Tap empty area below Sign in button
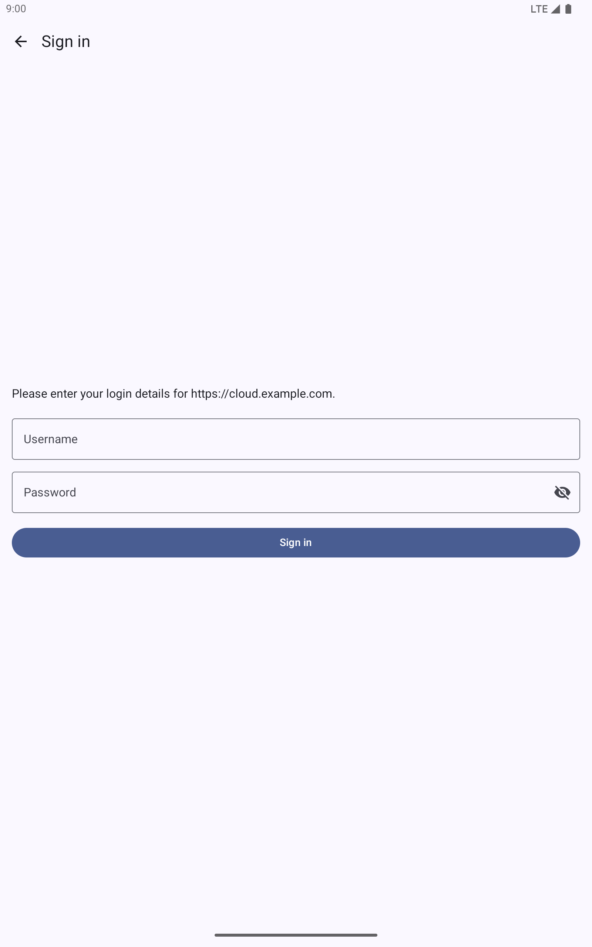 point(296,704)
